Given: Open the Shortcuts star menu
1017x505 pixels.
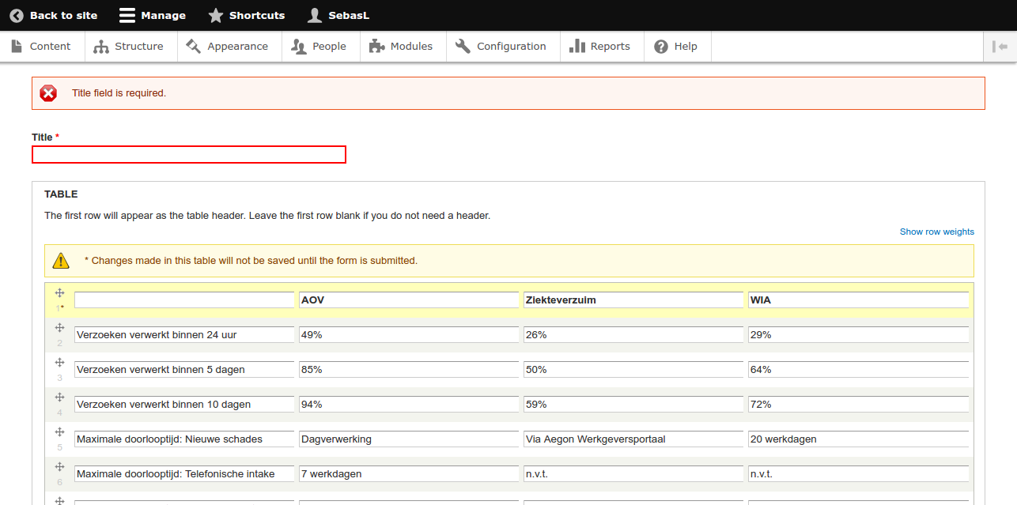Looking at the screenshot, I should pyautogui.click(x=216, y=16).
